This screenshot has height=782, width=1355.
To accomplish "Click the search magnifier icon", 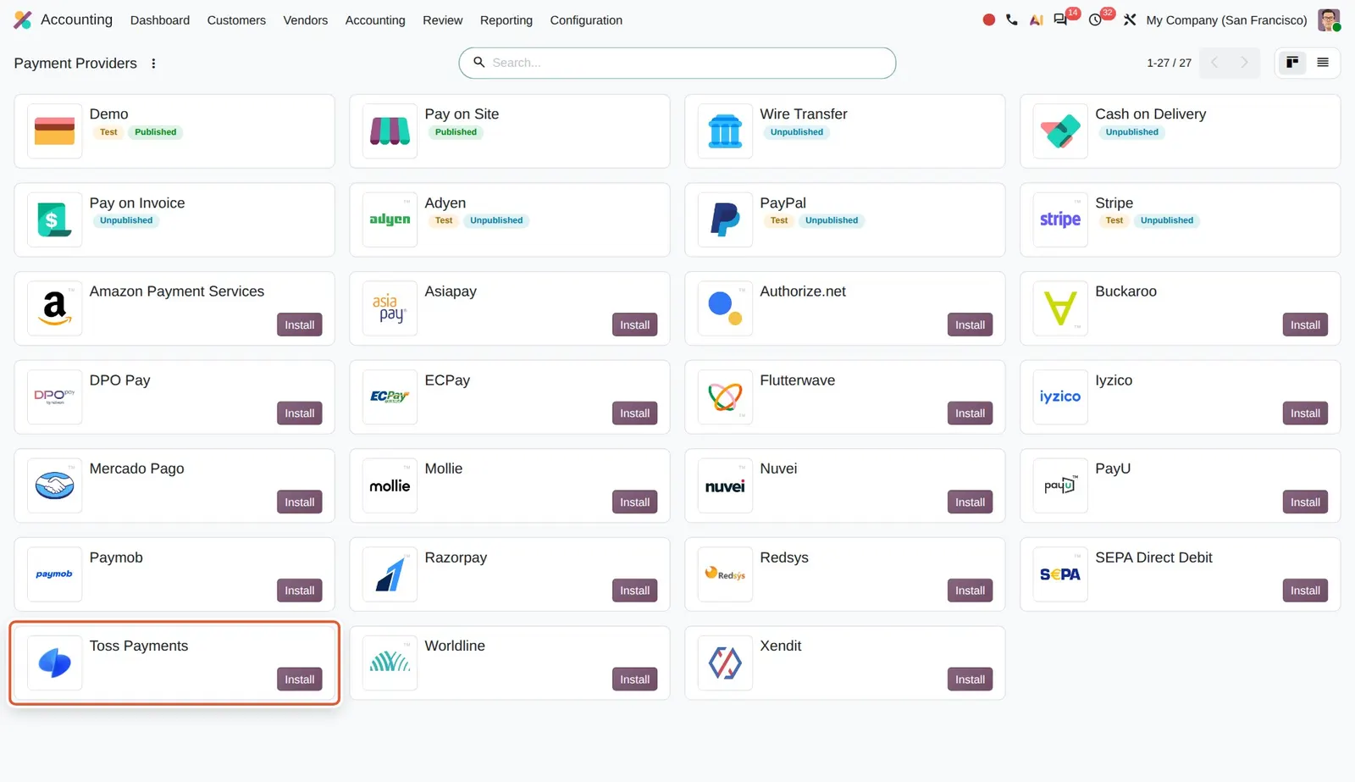I will click(478, 63).
